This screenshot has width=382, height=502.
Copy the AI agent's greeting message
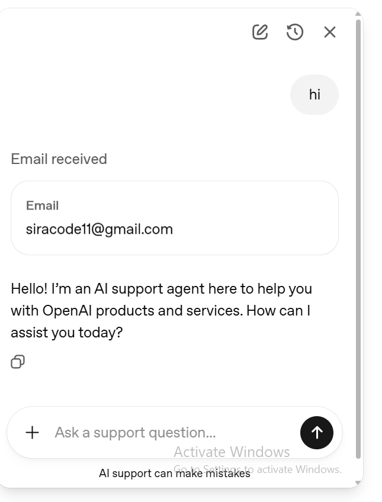tap(18, 362)
